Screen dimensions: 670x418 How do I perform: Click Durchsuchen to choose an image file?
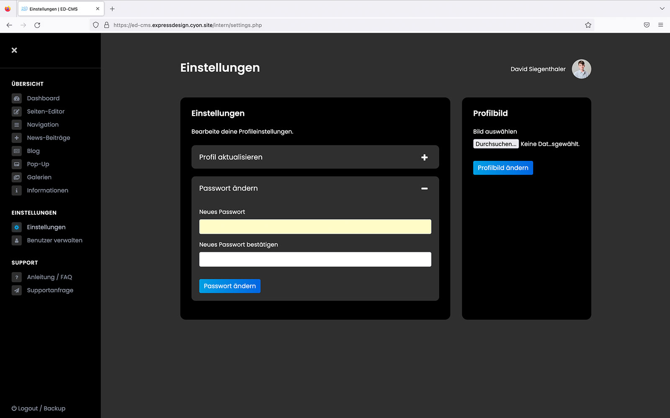click(x=496, y=144)
